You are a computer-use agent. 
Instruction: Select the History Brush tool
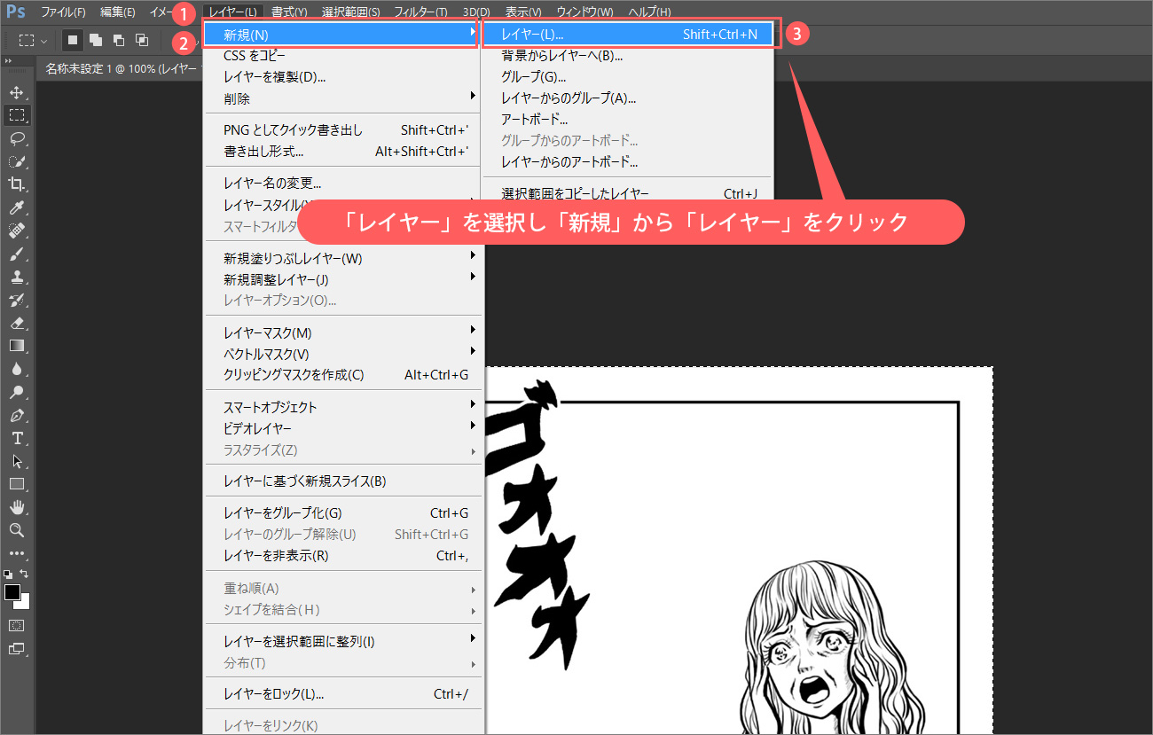tap(16, 300)
